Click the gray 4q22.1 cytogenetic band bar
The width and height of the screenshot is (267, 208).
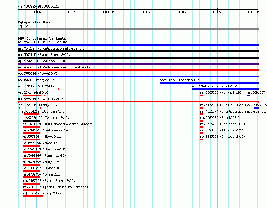138,29
